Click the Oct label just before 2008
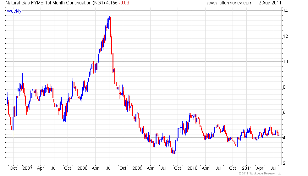 pos(68,168)
